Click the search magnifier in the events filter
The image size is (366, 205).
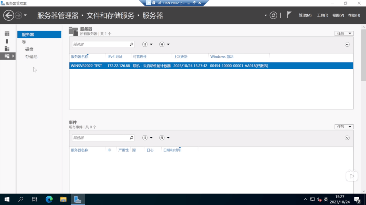tap(131, 137)
